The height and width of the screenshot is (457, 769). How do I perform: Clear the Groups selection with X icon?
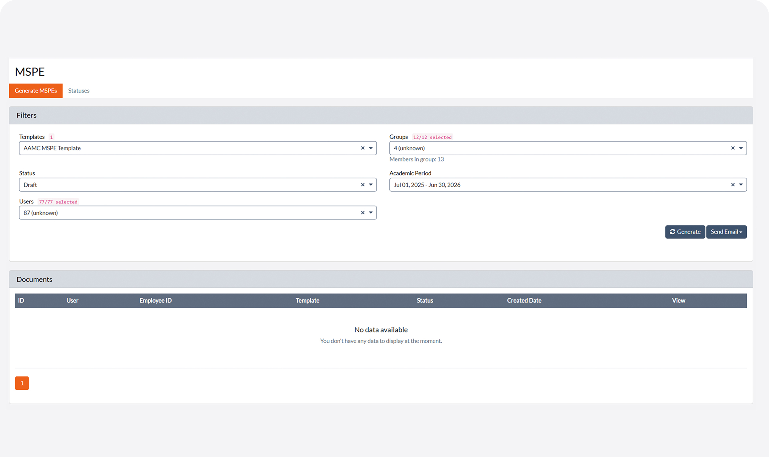click(x=733, y=148)
